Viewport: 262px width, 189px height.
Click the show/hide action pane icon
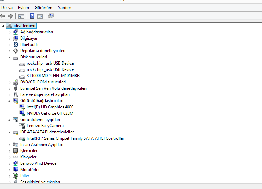click(x=40, y=16)
